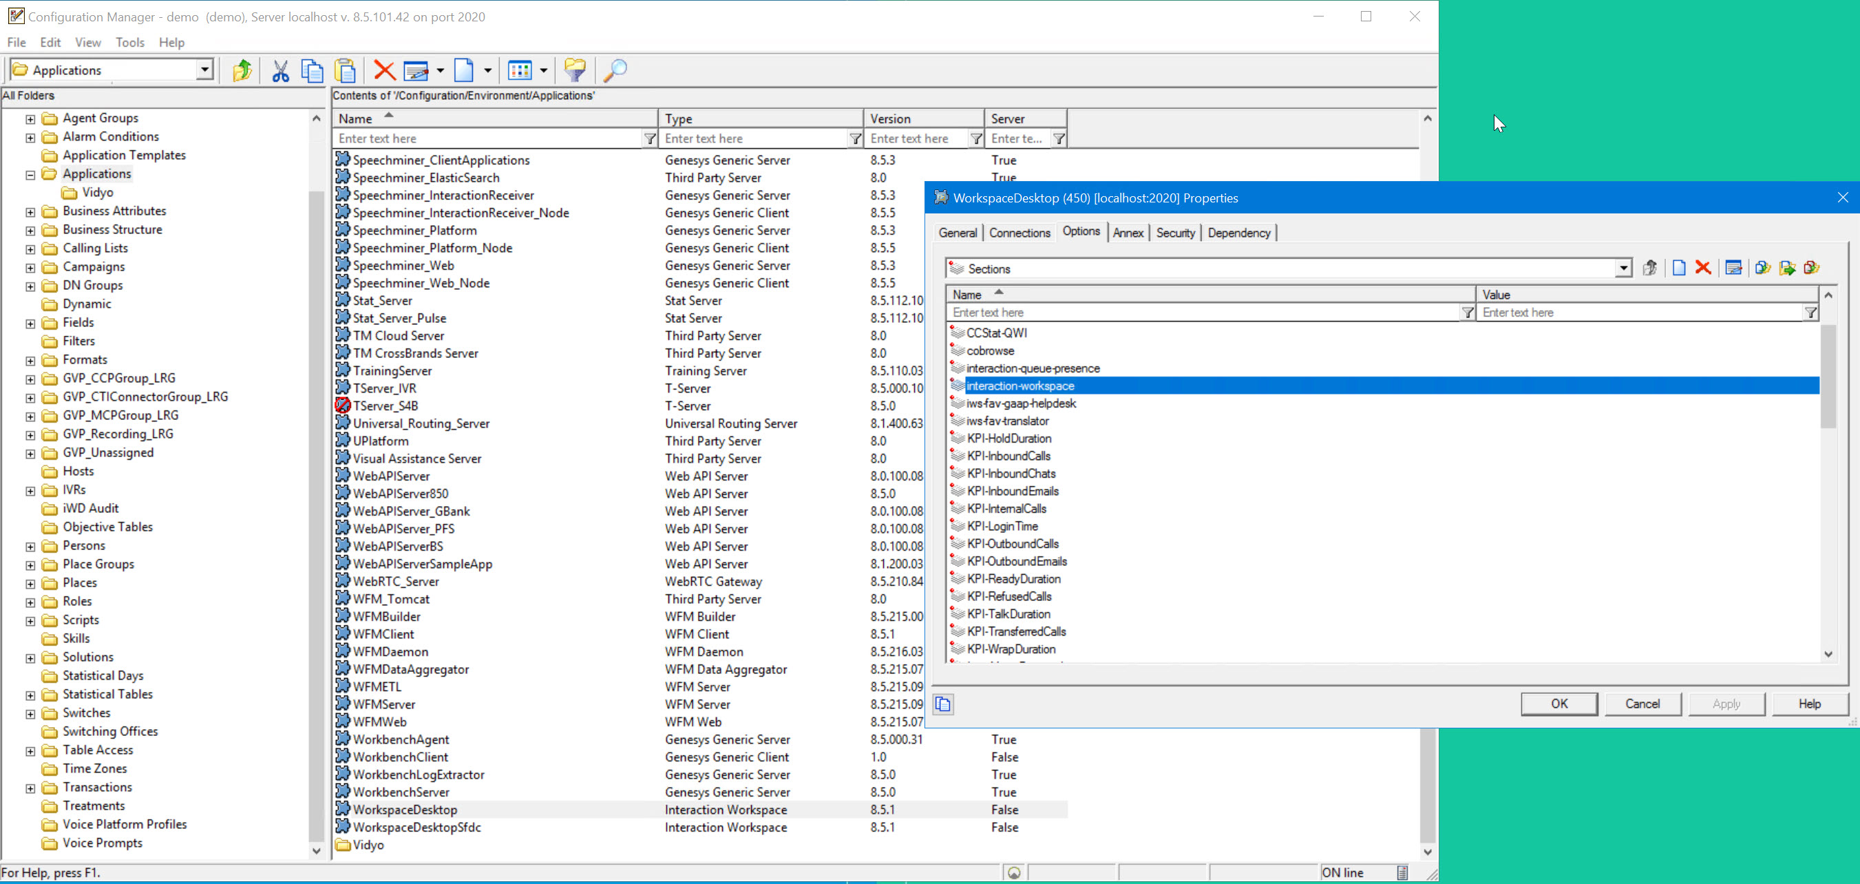Focus the Type filter text field
Viewport: 1860px width, 884px height.
(x=754, y=138)
